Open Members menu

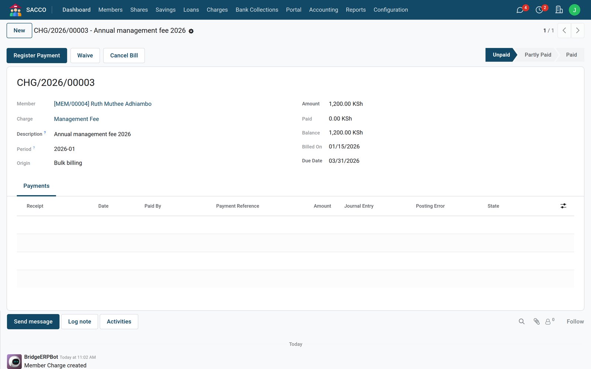click(110, 10)
